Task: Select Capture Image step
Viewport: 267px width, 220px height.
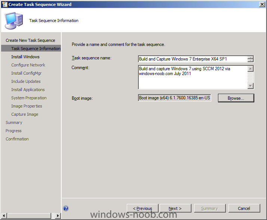Action: point(25,114)
